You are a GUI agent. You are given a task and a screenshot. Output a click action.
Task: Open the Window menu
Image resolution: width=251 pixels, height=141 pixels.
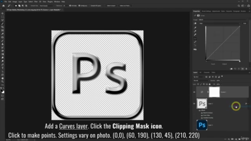point(57,2)
